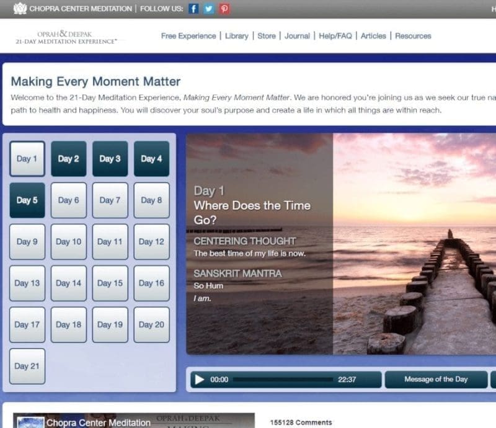Viewport: 496px width, 428px height.
Task: Go to the Day 20 meditation
Action: pyautogui.click(x=151, y=324)
